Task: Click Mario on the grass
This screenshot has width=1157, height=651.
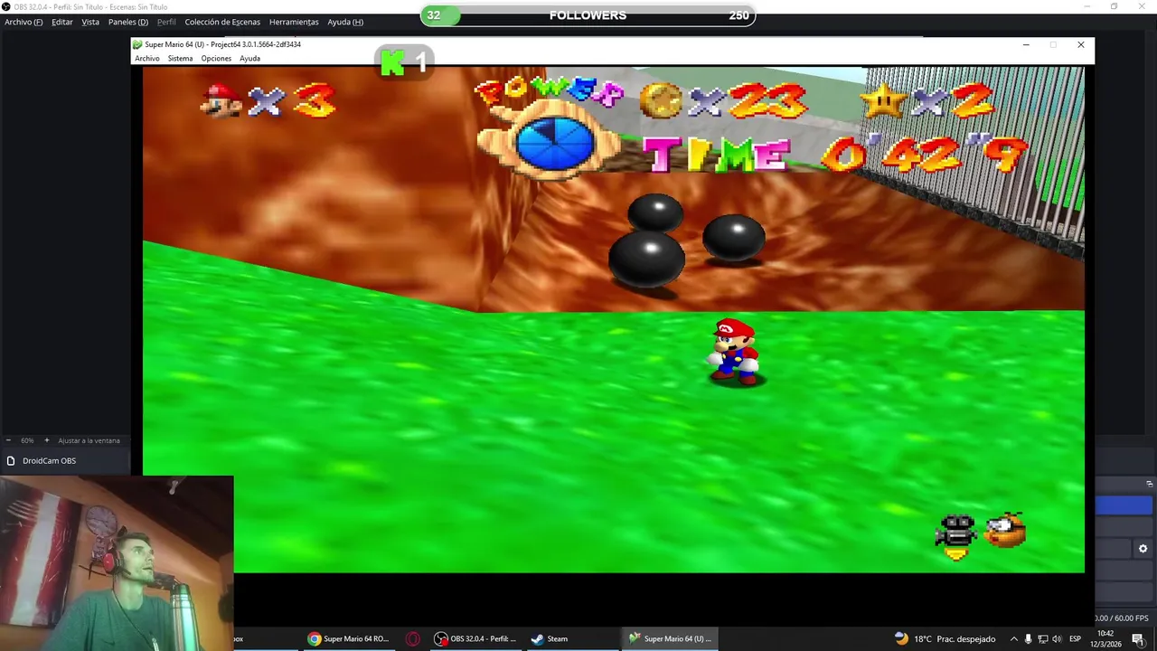Action: (x=735, y=352)
